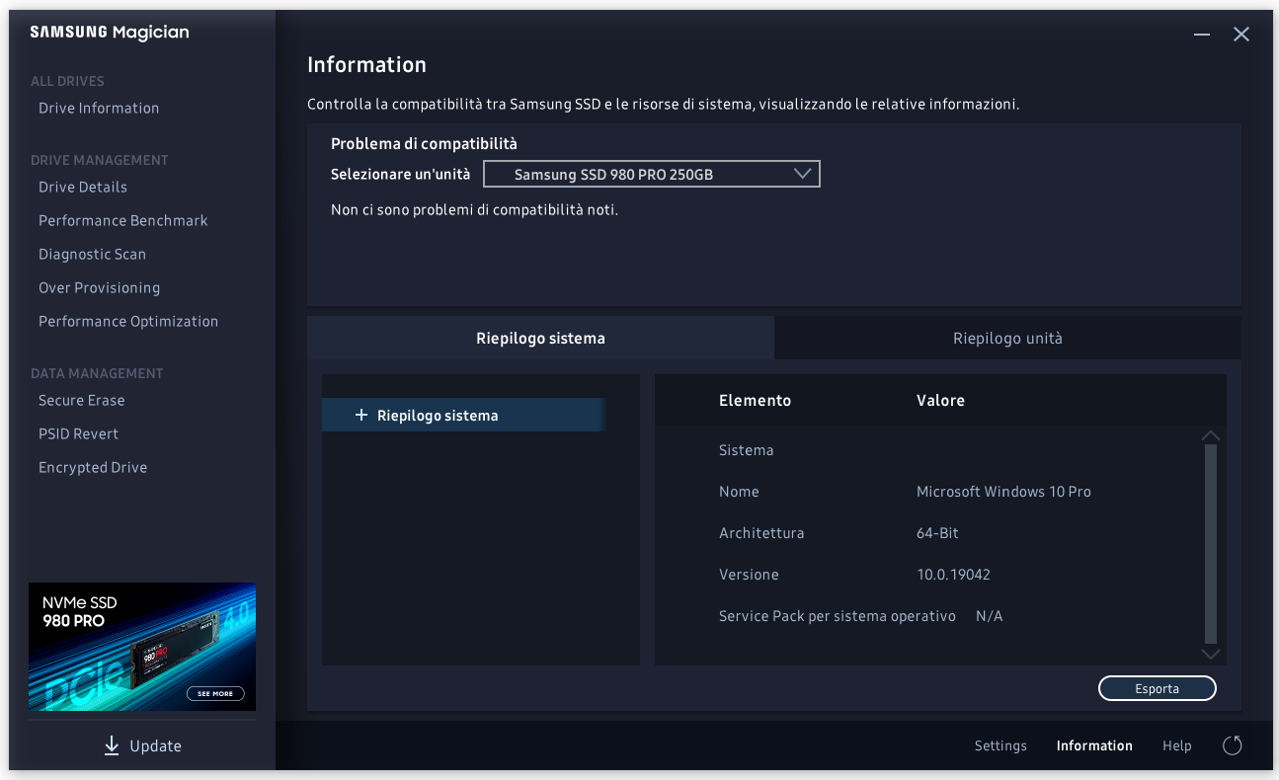This screenshot has width=1279, height=780.
Task: Click SEE MORE on the 980 PRO ad
Action: click(x=215, y=693)
